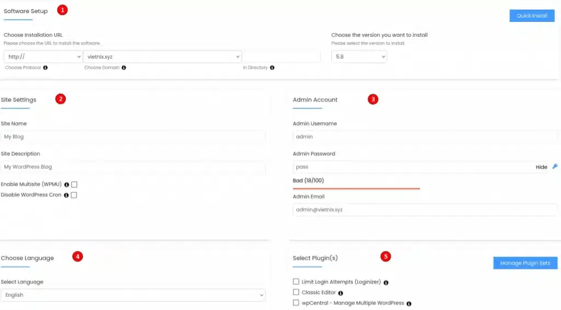
Task: Click the info icon next to Enable Multisite
Action: pos(66,185)
